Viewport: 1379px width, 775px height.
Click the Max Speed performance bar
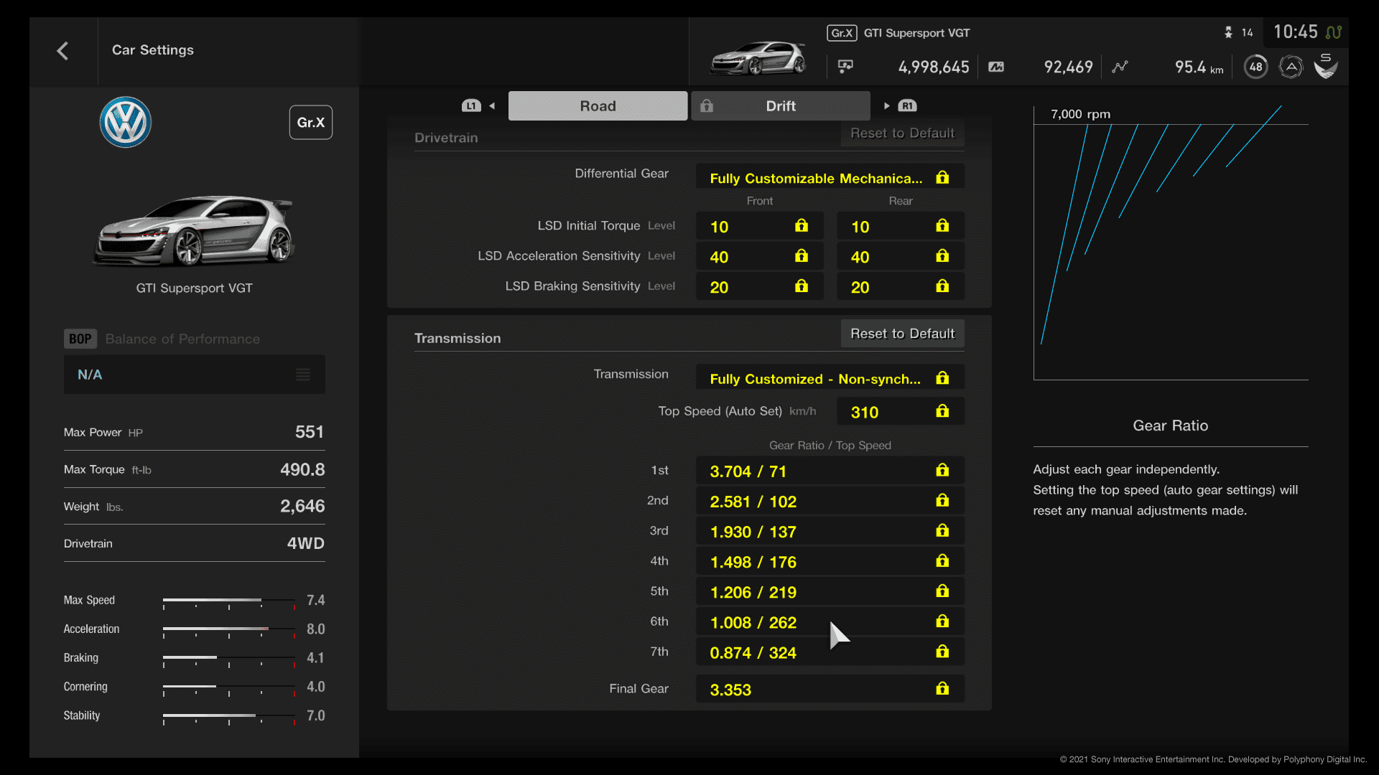pyautogui.click(x=229, y=601)
